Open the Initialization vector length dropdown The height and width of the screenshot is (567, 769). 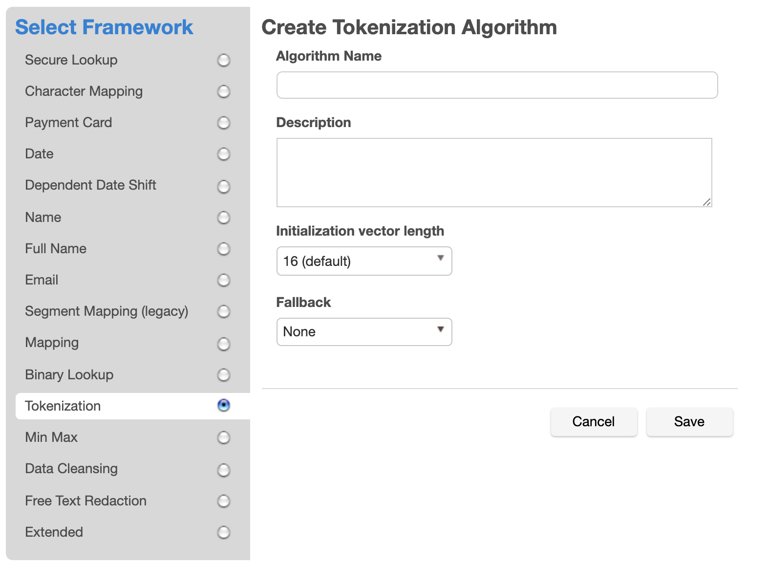[364, 261]
